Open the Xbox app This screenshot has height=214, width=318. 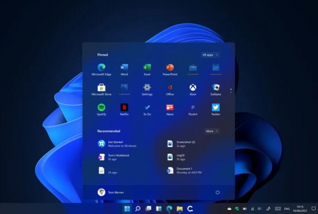point(193,89)
